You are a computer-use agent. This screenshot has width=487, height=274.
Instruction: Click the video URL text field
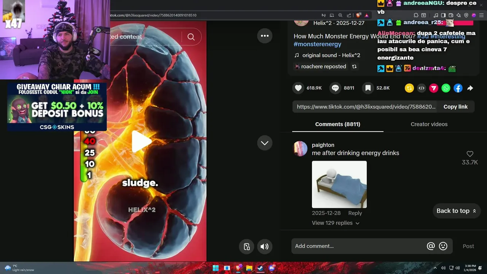coord(366,107)
